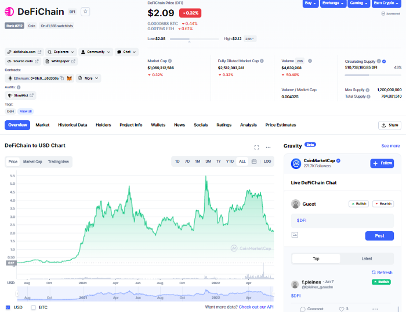Open Total Supply info icon
Screen dimensions: 406x312
coord(368,96)
